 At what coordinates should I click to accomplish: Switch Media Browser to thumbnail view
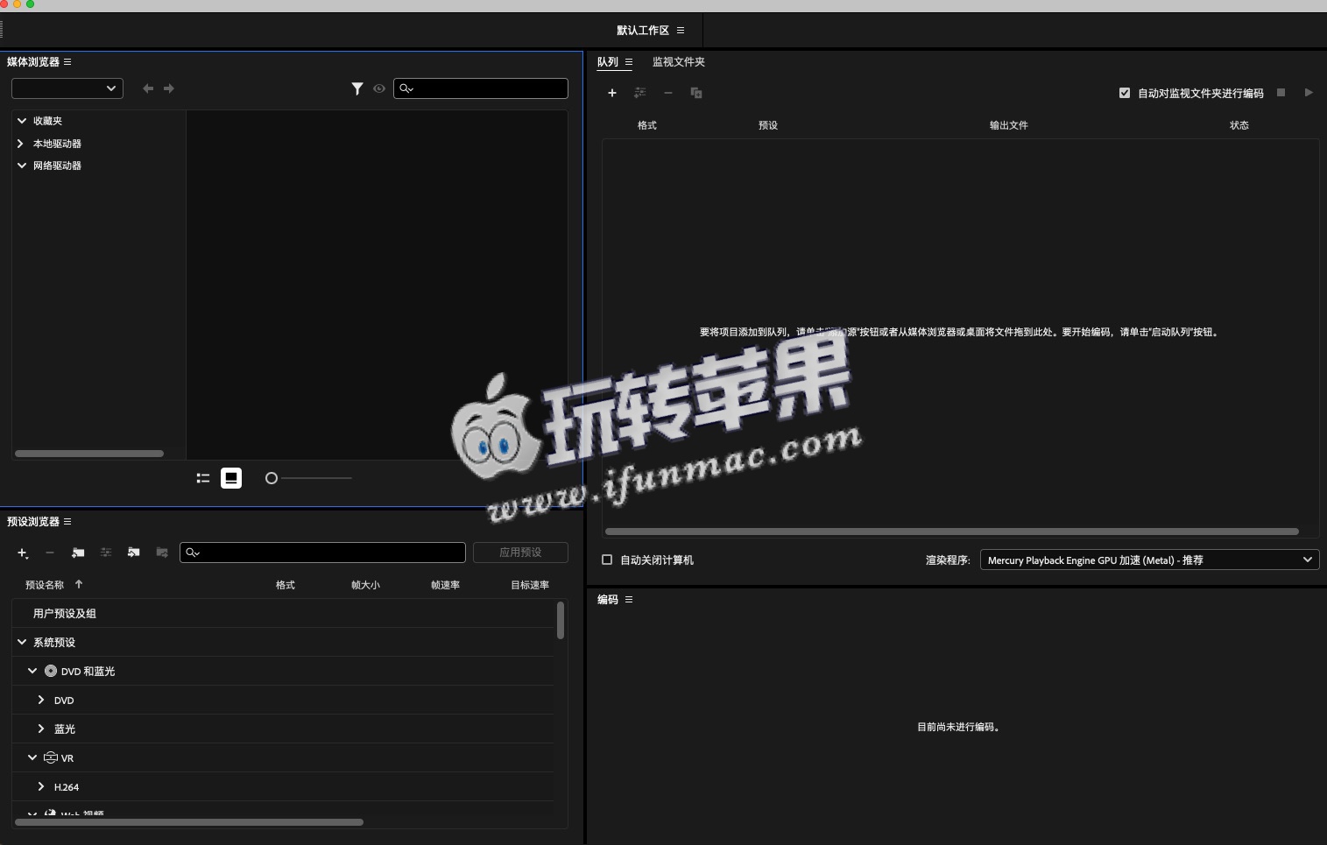click(231, 478)
